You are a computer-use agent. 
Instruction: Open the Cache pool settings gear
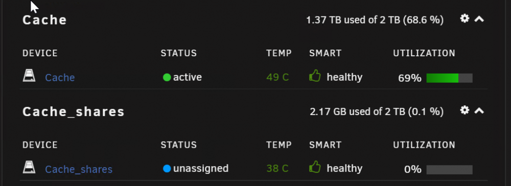(x=464, y=18)
